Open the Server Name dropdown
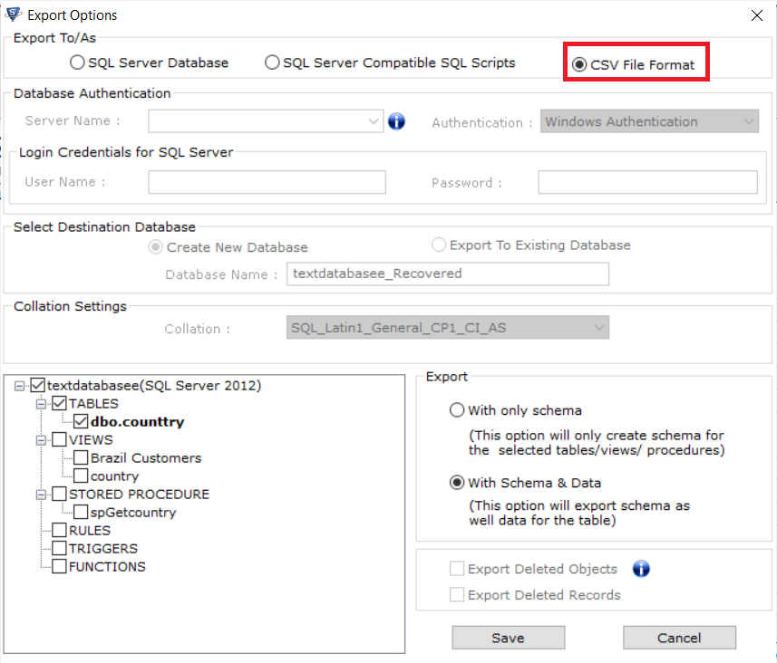 (x=373, y=120)
